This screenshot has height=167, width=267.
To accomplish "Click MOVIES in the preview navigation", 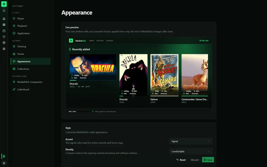I will (x=100, y=41).
